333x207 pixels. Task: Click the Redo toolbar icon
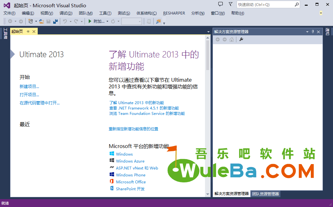[x=76, y=21]
